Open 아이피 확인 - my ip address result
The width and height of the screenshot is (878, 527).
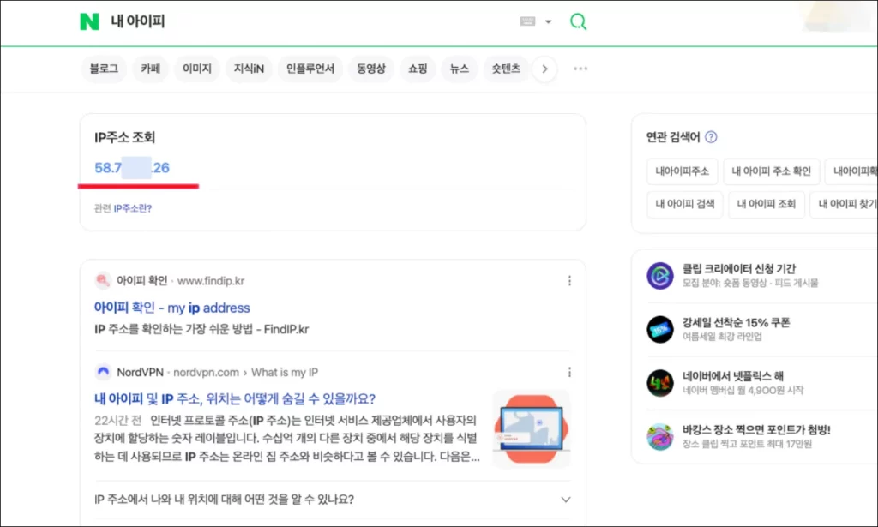click(171, 308)
